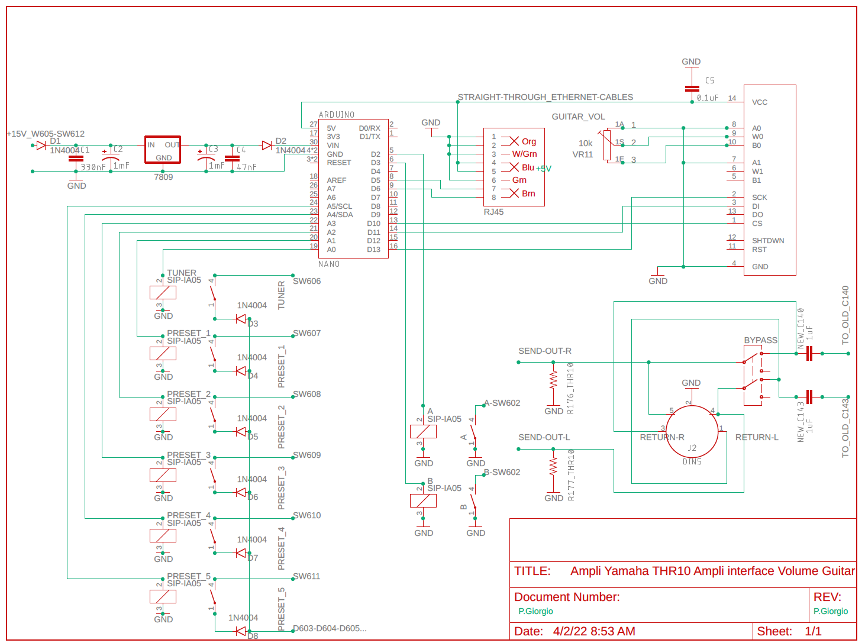Screen dimensions: 865x643
Task: Select the SW606 net label
Action: coord(306,281)
